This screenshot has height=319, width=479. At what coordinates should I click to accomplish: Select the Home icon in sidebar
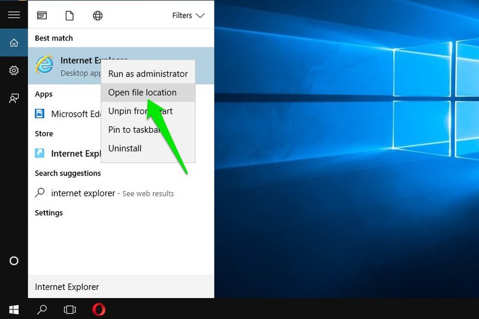pyautogui.click(x=14, y=42)
